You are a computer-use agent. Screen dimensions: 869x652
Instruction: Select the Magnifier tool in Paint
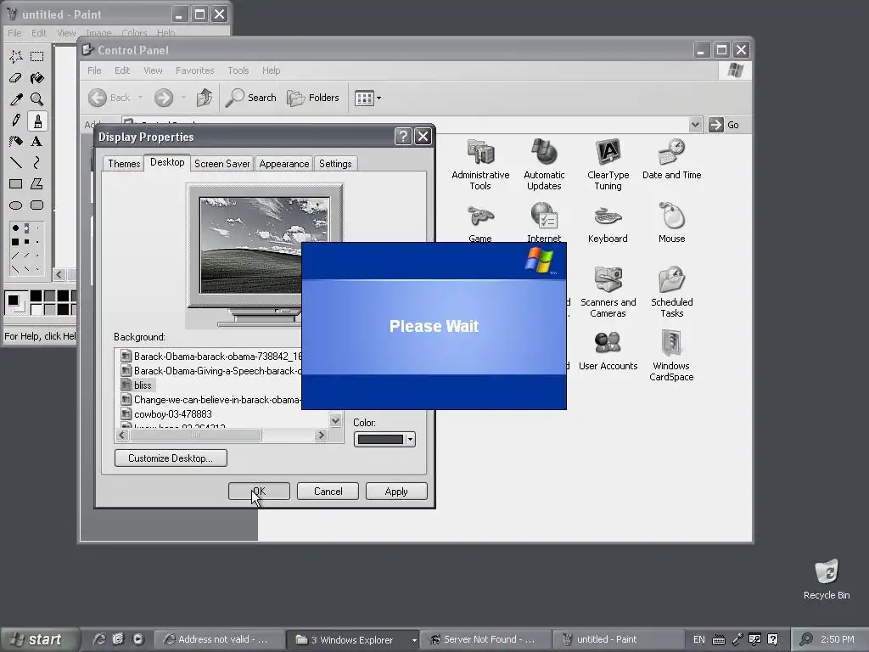37,99
